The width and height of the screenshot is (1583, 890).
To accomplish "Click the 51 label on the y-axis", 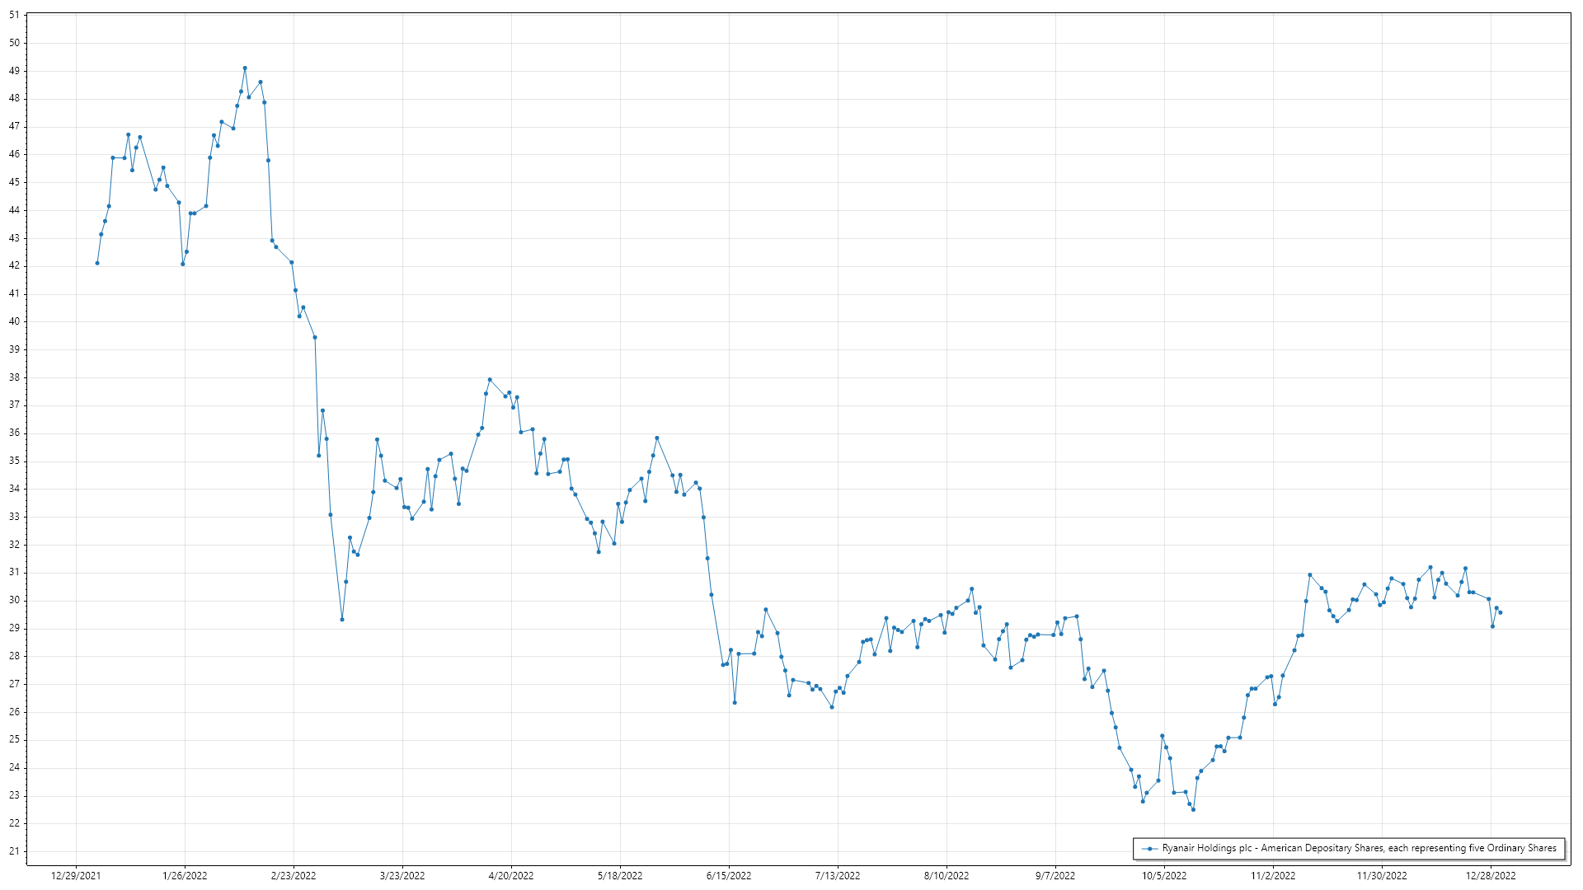I will coord(14,15).
